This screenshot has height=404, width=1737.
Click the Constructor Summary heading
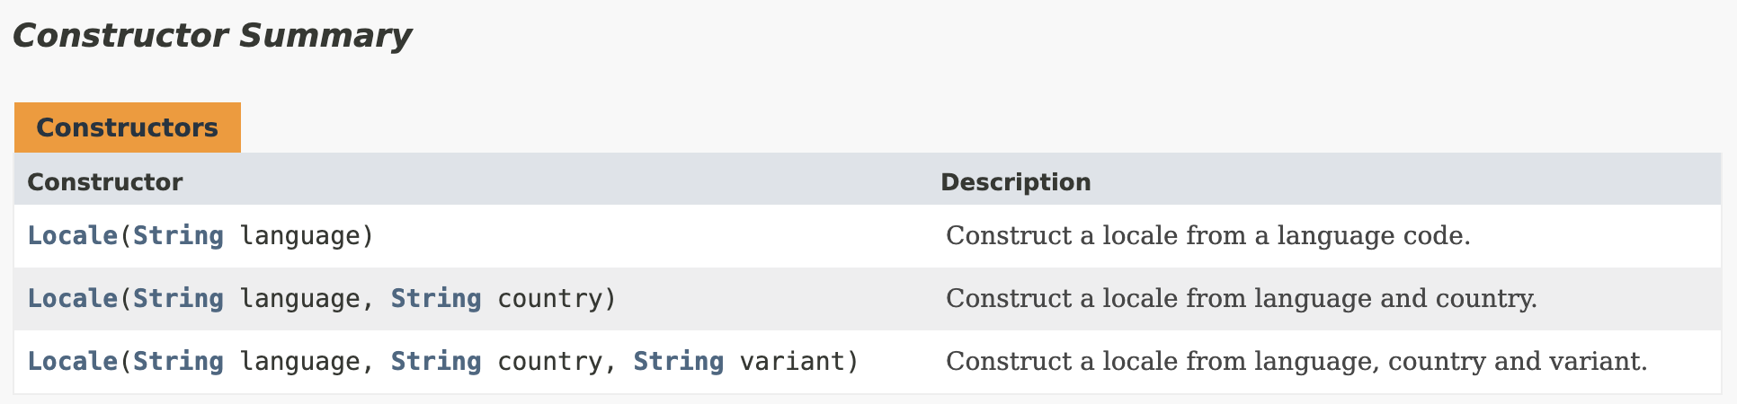pos(211,36)
